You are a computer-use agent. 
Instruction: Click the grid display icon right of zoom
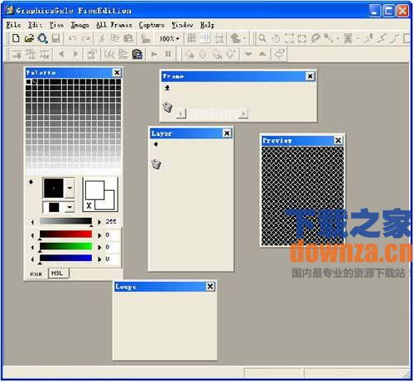coord(192,38)
